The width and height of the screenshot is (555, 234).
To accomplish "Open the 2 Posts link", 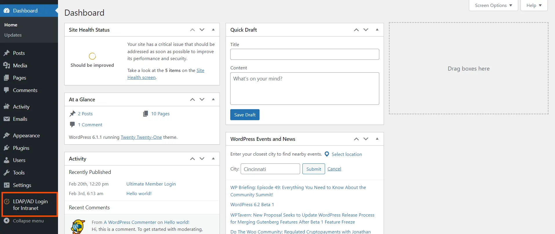I will tap(85, 114).
